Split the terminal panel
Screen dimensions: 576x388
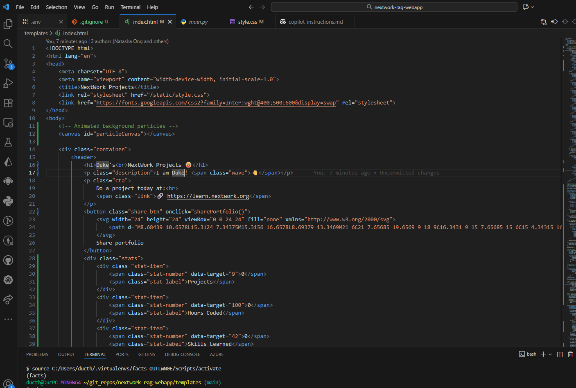coord(560,354)
